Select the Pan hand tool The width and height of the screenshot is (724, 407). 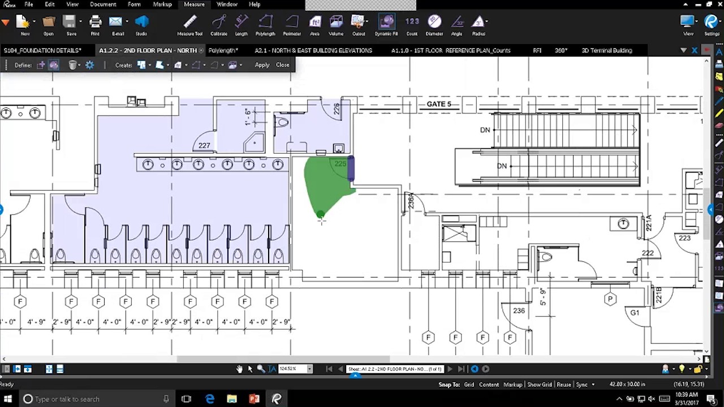(240, 369)
